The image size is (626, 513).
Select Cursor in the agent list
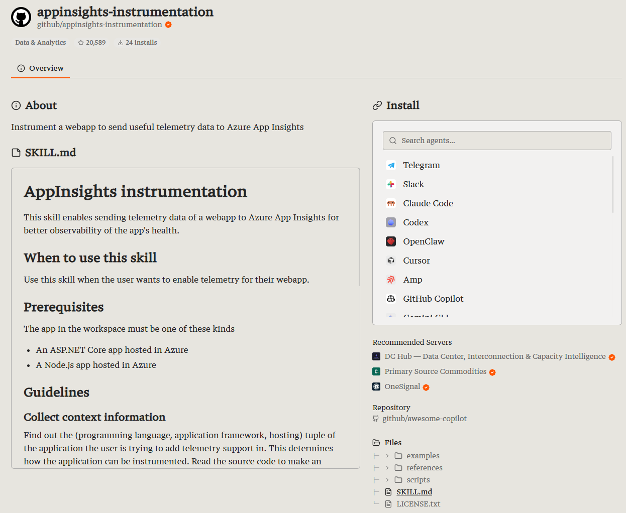(x=497, y=261)
